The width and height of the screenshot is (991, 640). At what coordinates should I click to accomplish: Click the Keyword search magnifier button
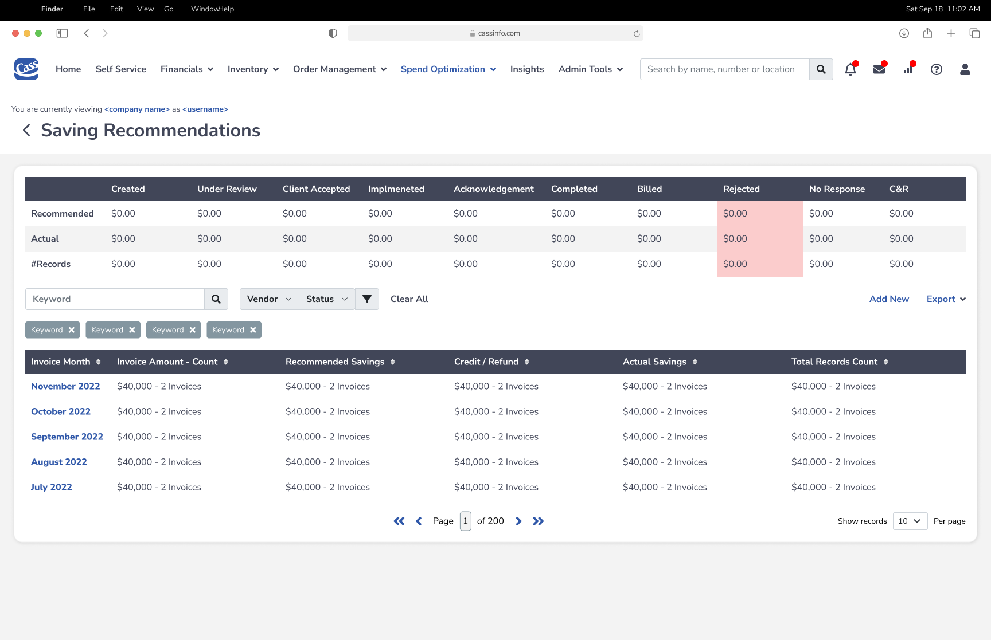pos(216,299)
